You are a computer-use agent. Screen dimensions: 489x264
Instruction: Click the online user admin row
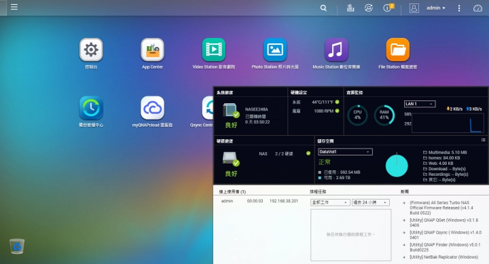click(259, 201)
